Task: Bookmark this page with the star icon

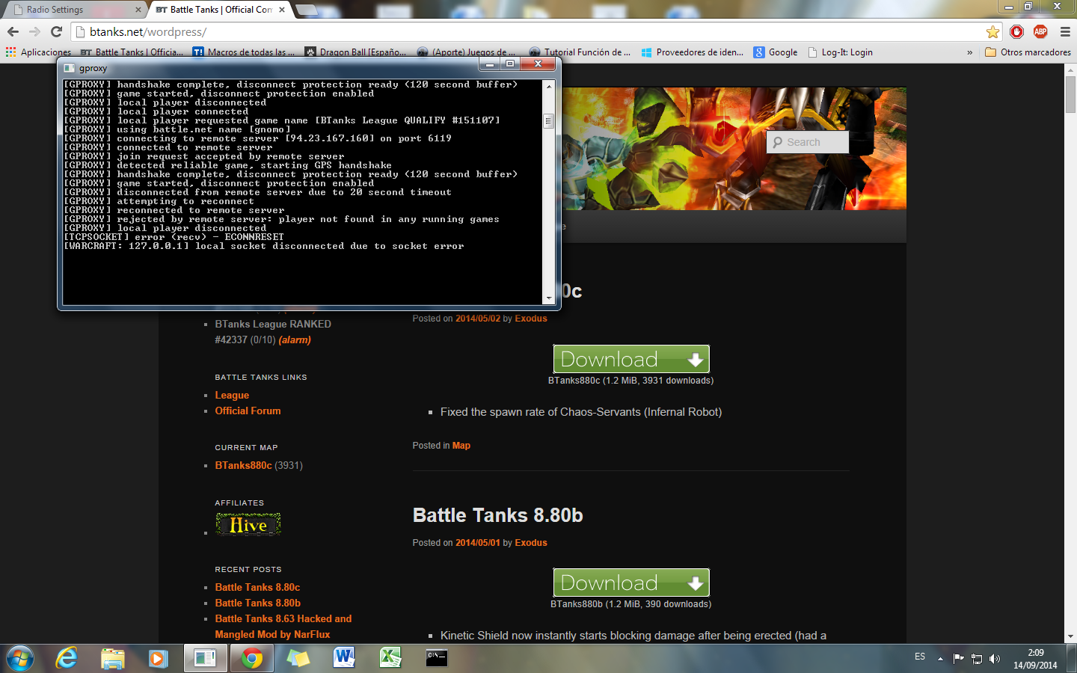Action: pos(992,31)
